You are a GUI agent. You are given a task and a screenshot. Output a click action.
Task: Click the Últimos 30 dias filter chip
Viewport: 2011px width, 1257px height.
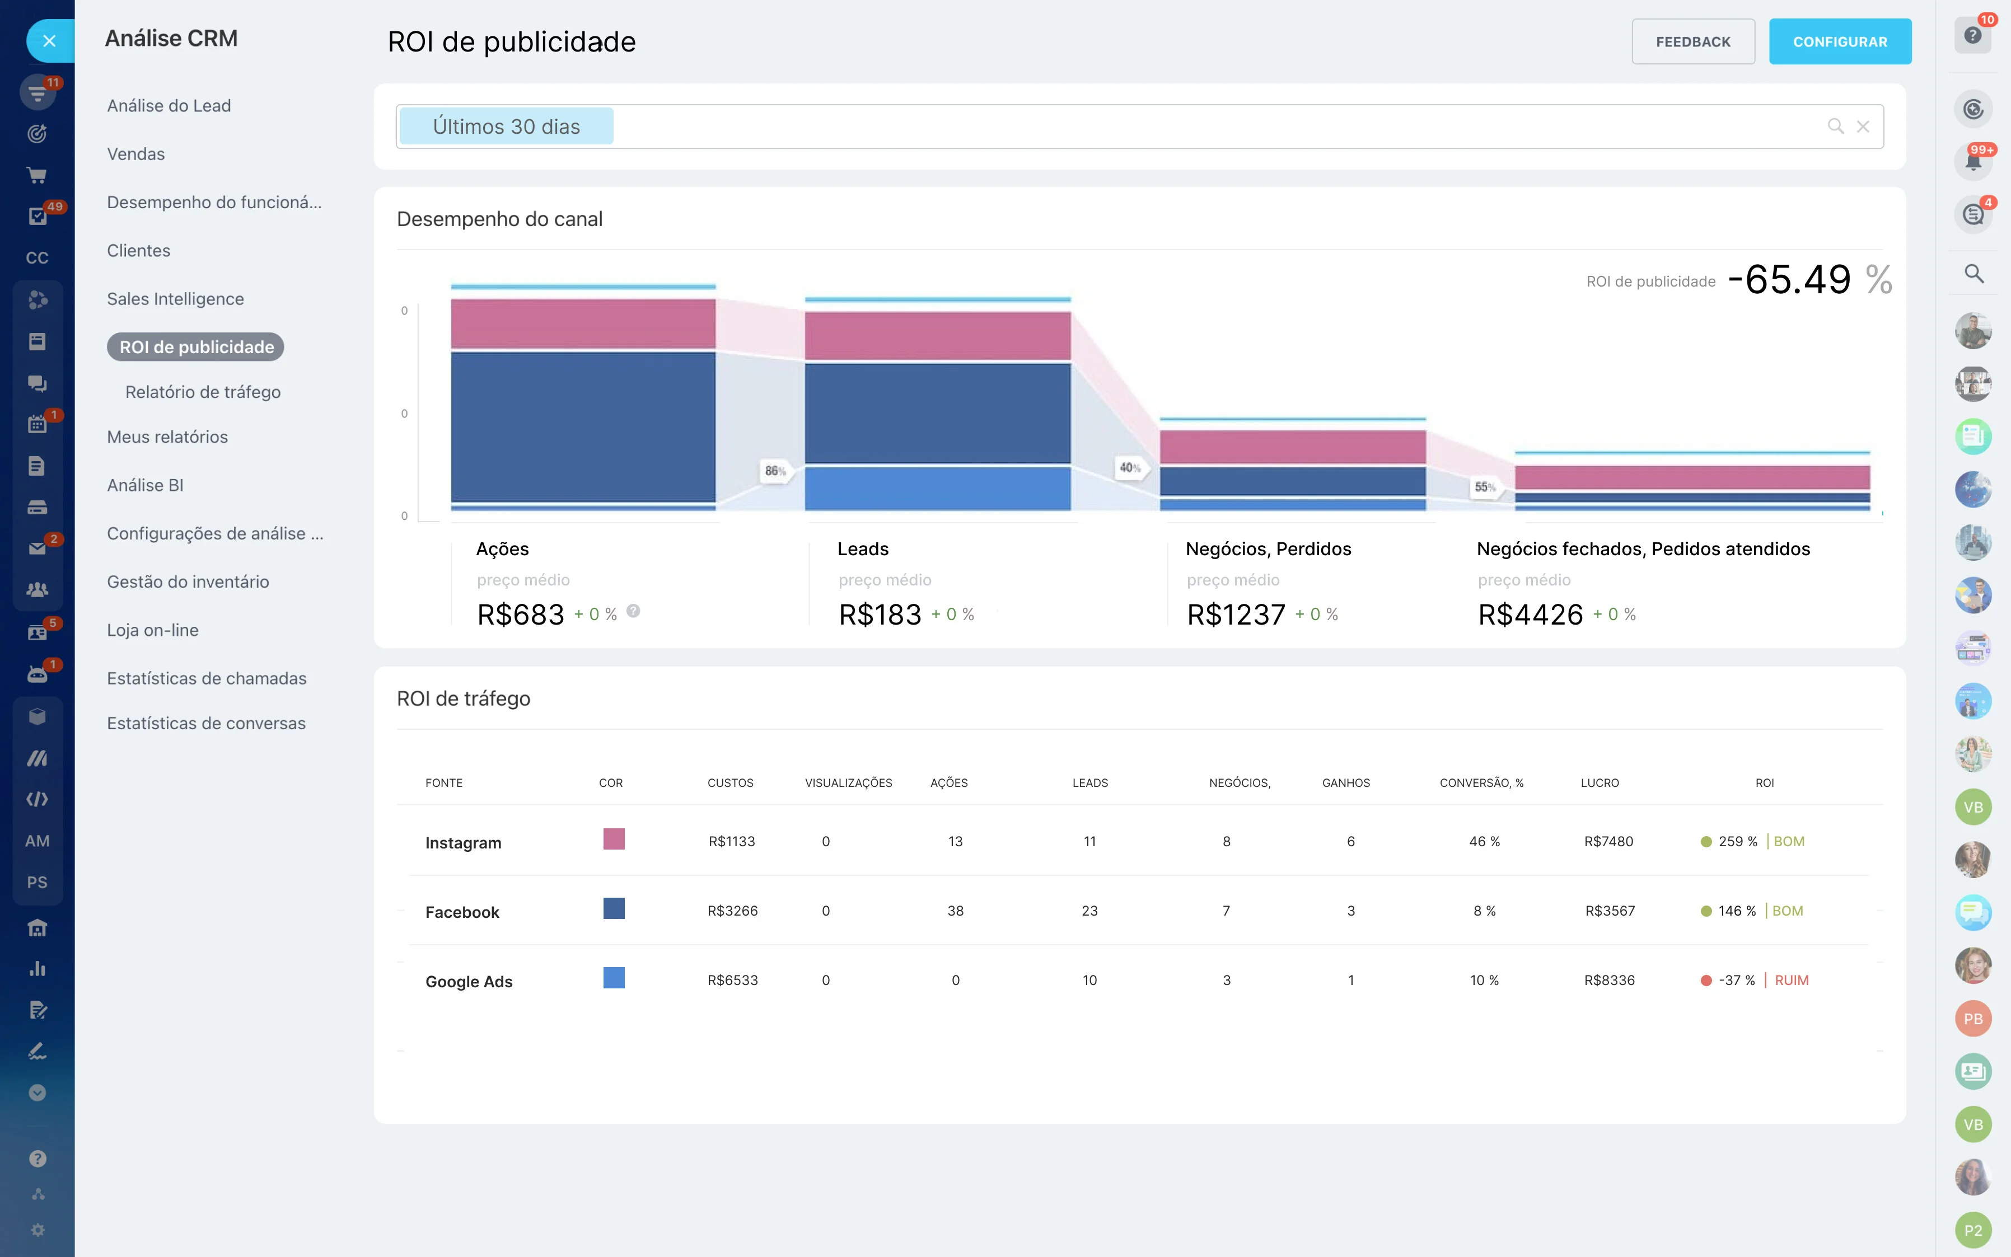coord(507,126)
